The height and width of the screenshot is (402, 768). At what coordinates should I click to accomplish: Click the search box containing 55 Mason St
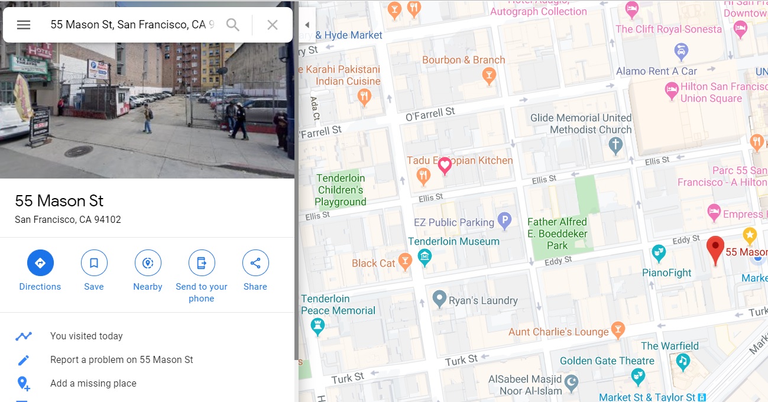coord(132,25)
